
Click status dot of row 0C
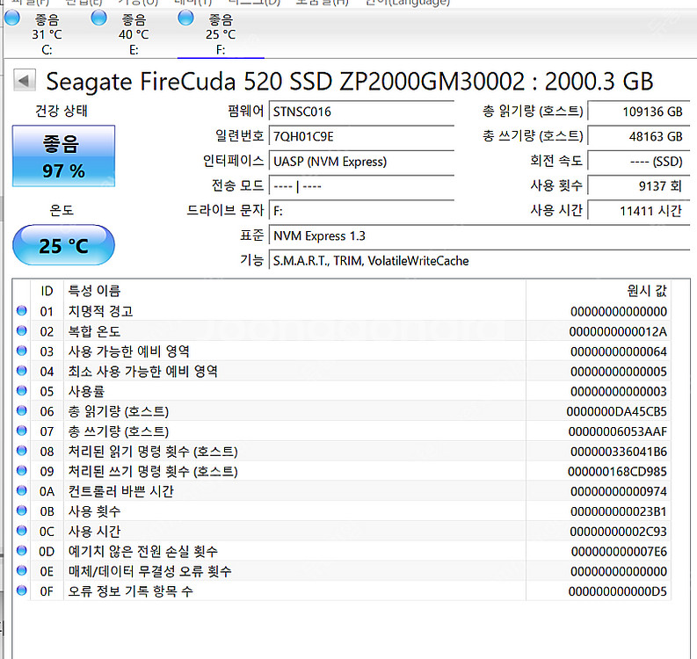(21, 530)
